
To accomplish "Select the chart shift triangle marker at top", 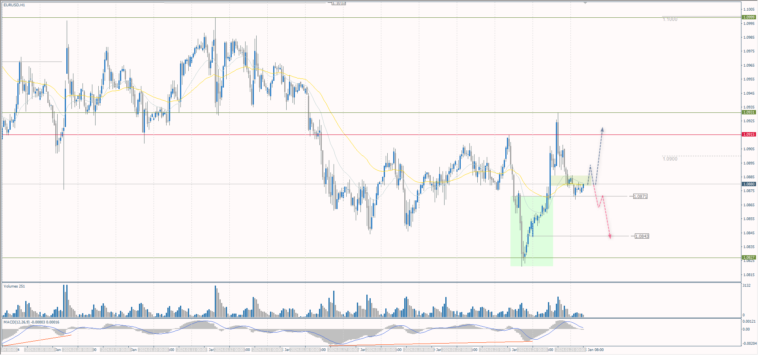I will [x=585, y=3].
